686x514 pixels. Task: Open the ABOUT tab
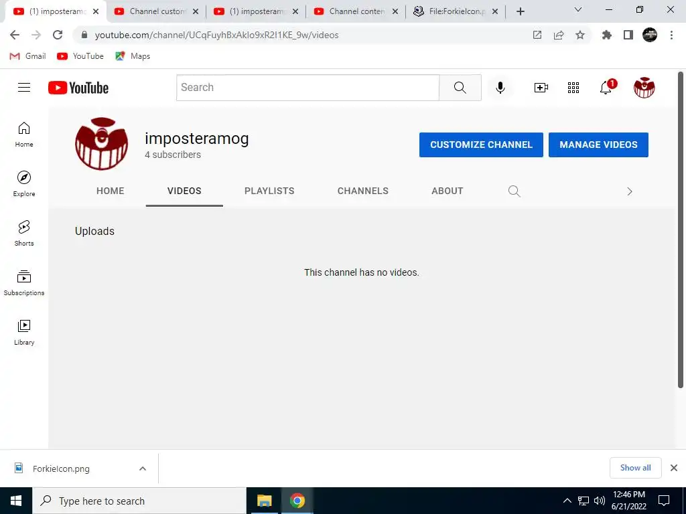pyautogui.click(x=447, y=191)
